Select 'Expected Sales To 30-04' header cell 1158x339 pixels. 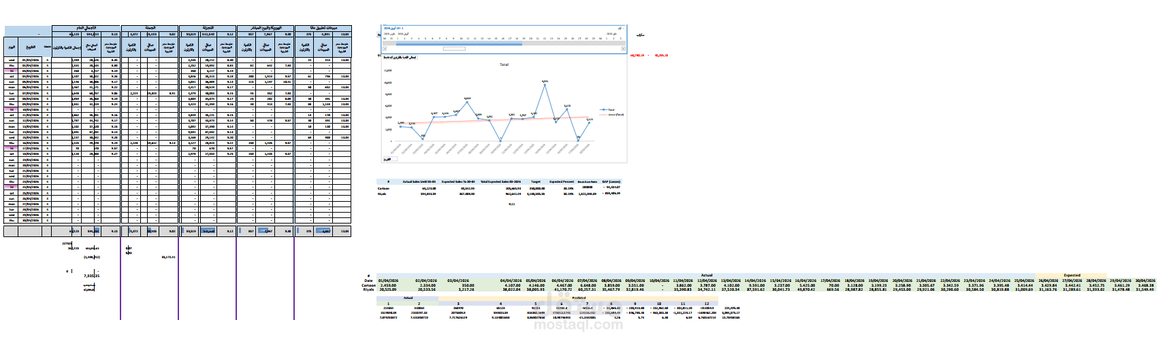pos(458,181)
